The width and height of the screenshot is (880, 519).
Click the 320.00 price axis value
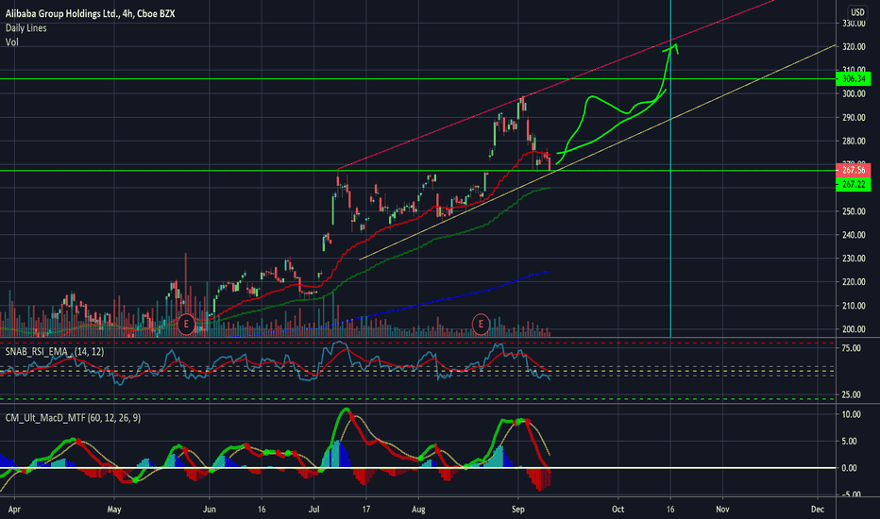click(853, 47)
